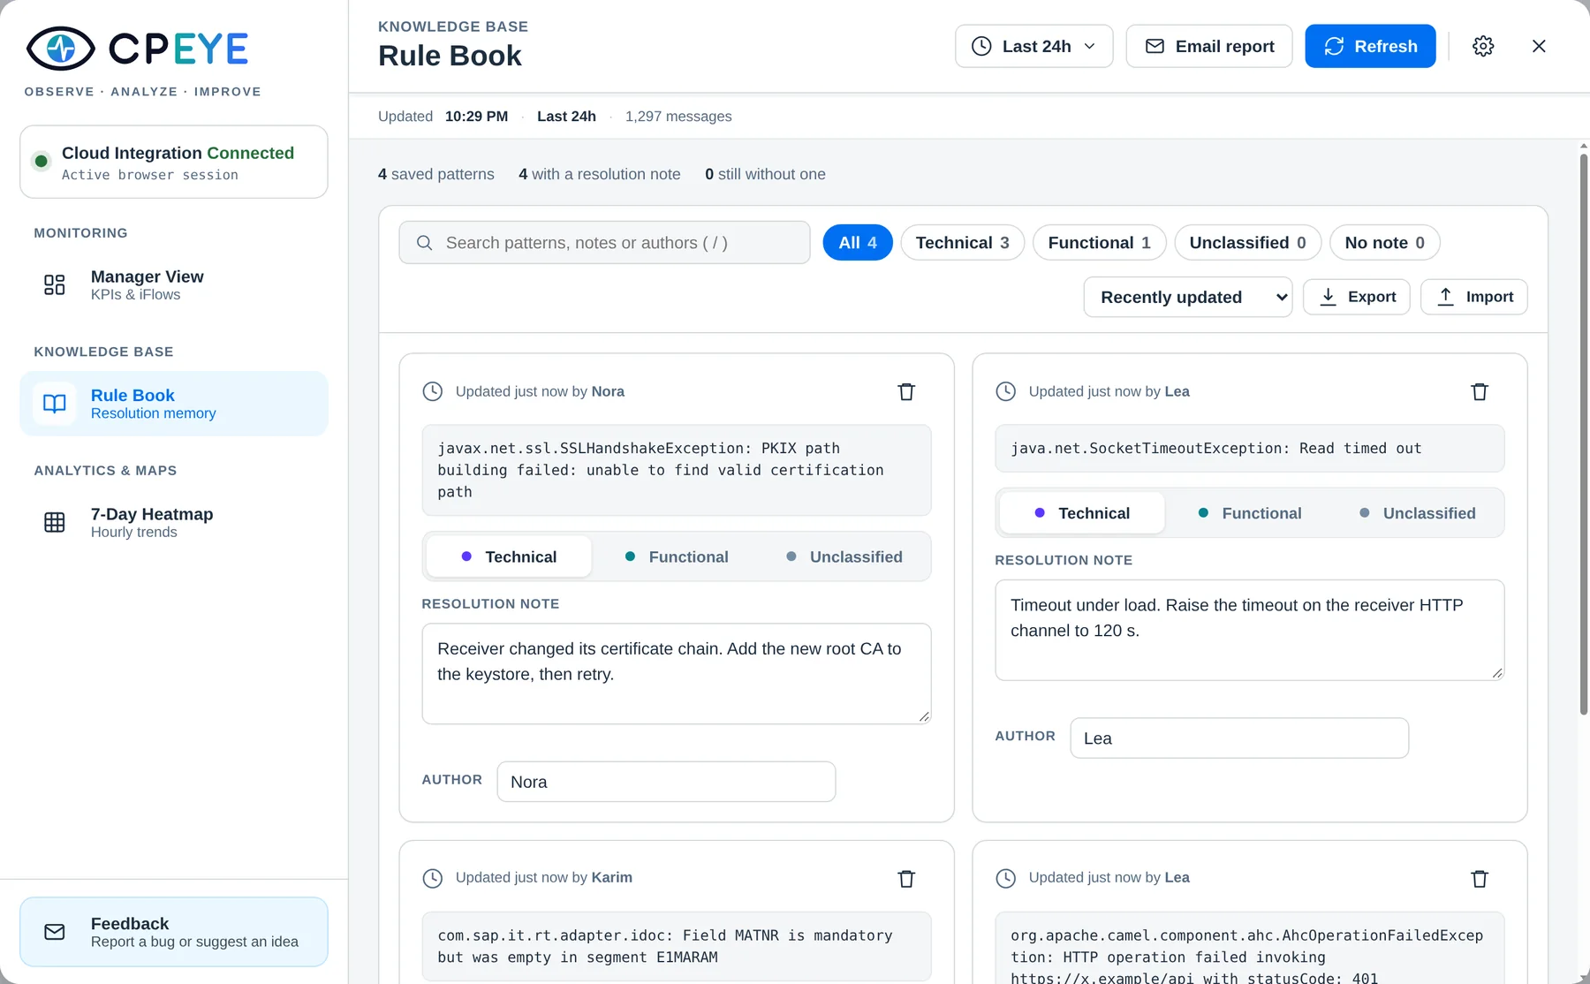
Task: Click the Manager View dashboard icon
Action: click(x=55, y=284)
